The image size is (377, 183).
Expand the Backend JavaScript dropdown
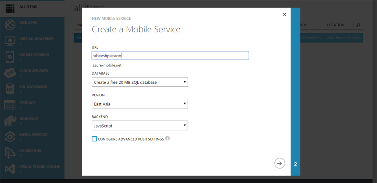[140, 126]
